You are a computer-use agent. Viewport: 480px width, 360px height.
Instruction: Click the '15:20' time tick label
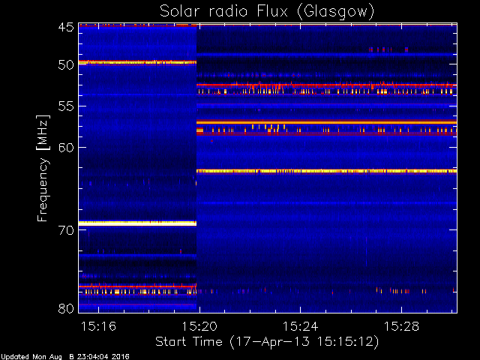199,326
